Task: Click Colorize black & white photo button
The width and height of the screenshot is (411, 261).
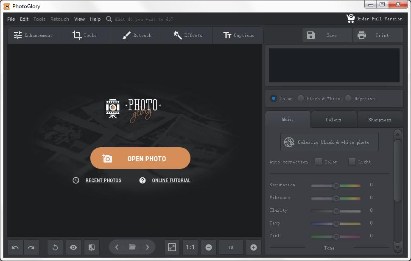Action: [x=330, y=142]
